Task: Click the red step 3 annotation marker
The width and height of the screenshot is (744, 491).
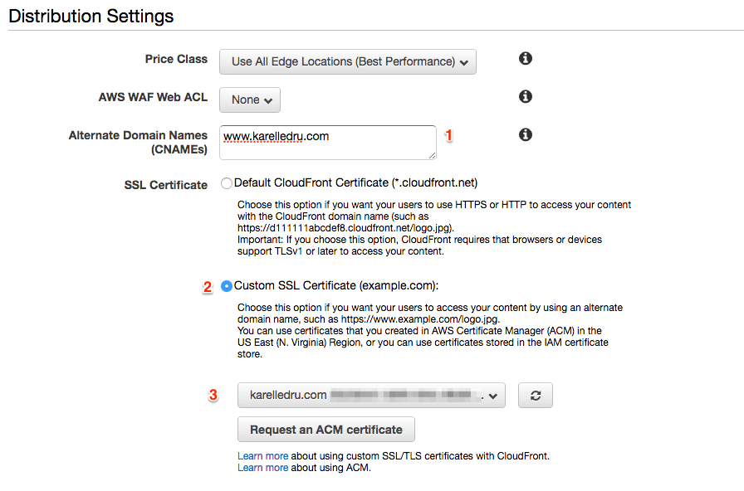Action: point(213,396)
